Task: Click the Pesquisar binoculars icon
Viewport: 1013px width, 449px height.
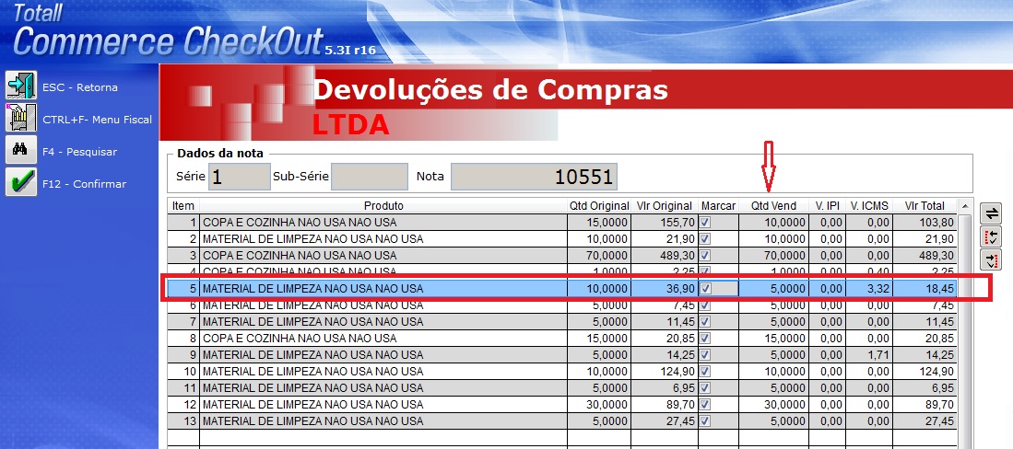Action: click(21, 150)
